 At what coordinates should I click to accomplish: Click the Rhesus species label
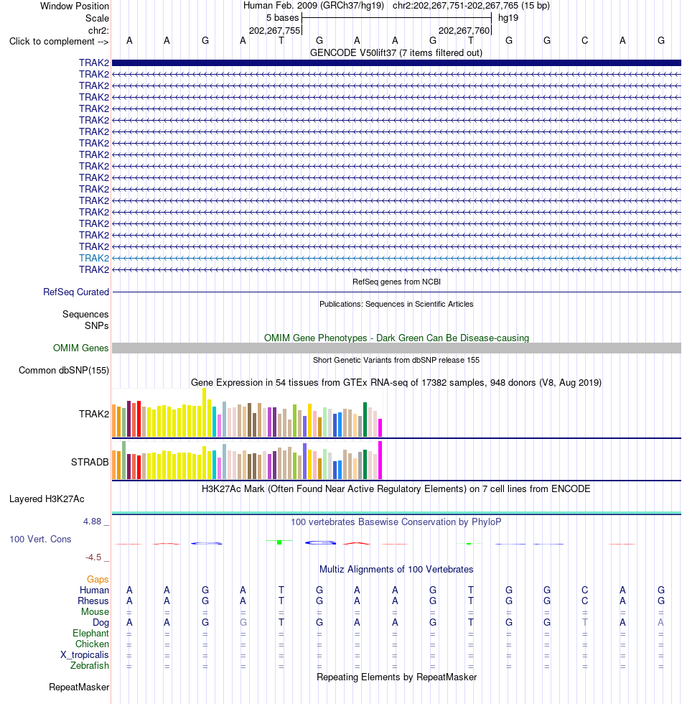[x=93, y=601]
